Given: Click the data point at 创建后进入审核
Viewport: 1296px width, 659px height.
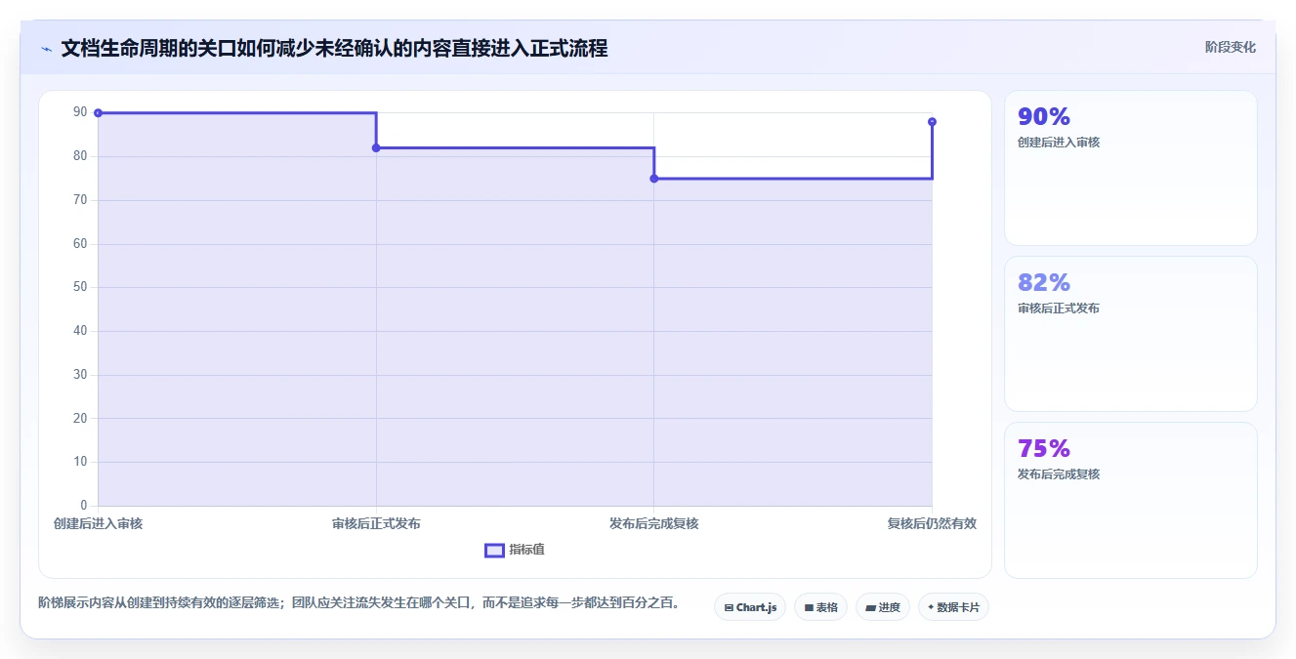Looking at the screenshot, I should coord(98,113).
